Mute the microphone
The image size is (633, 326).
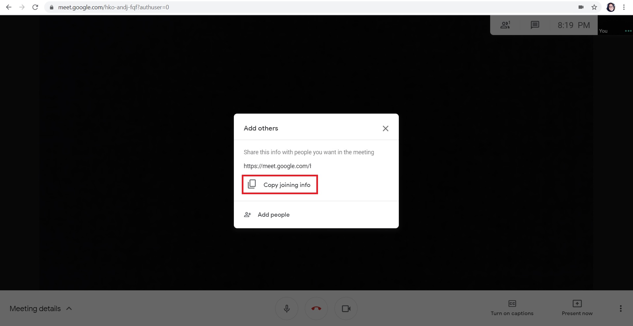pos(286,308)
